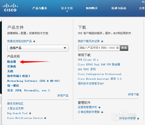Focus the product number search field
Screen dimensions: 145x125
coord(99,48)
